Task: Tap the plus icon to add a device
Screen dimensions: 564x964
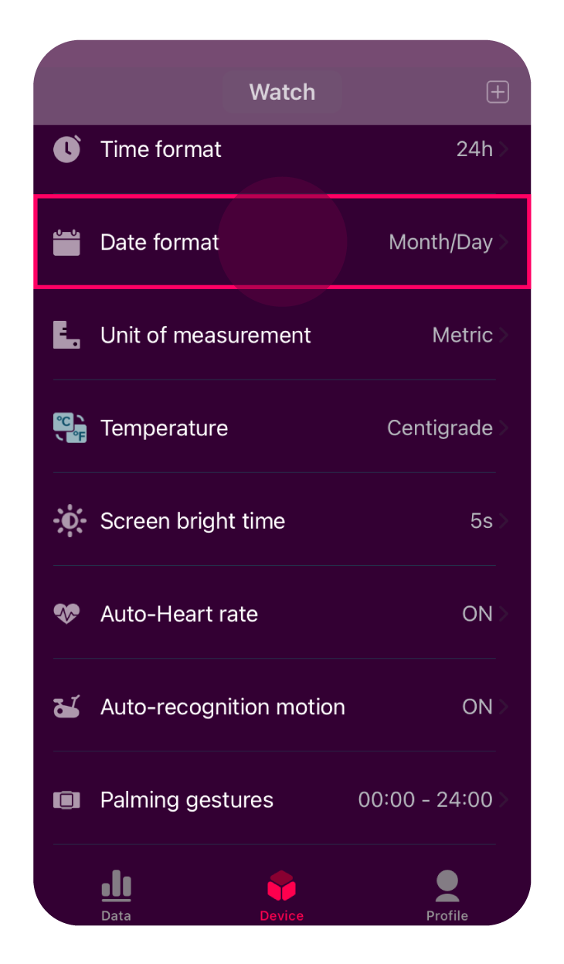Action: click(498, 92)
